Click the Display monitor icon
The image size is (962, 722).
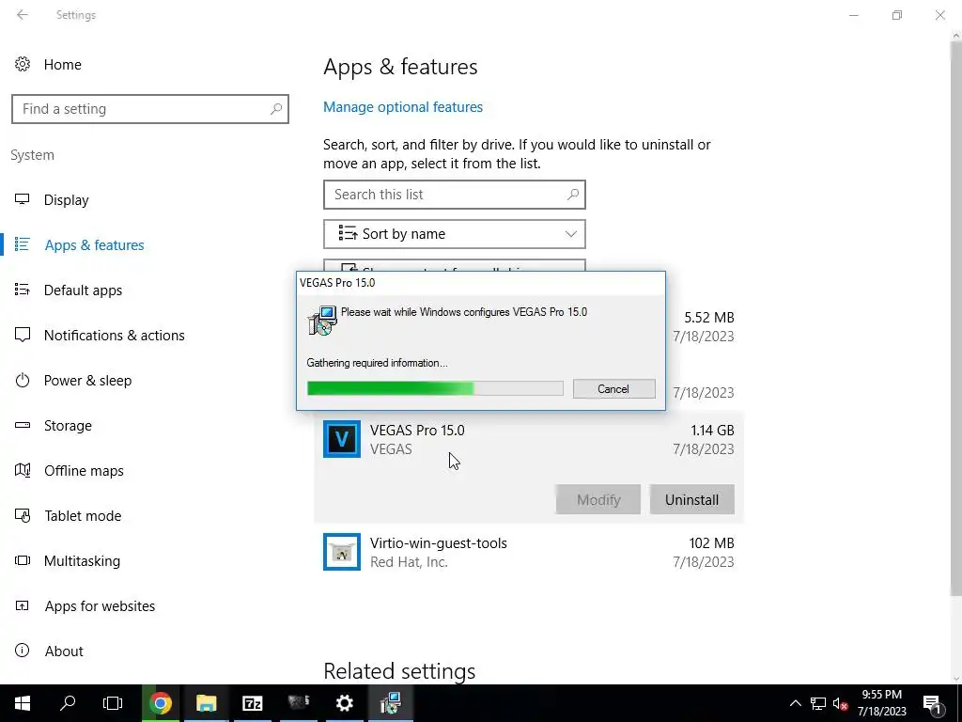tap(23, 199)
